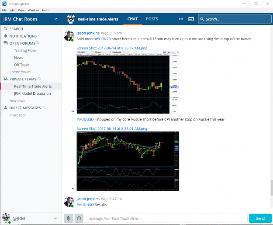The image size is (273, 225).
Task: Open the Off Topic forum
Action: pos(21,65)
